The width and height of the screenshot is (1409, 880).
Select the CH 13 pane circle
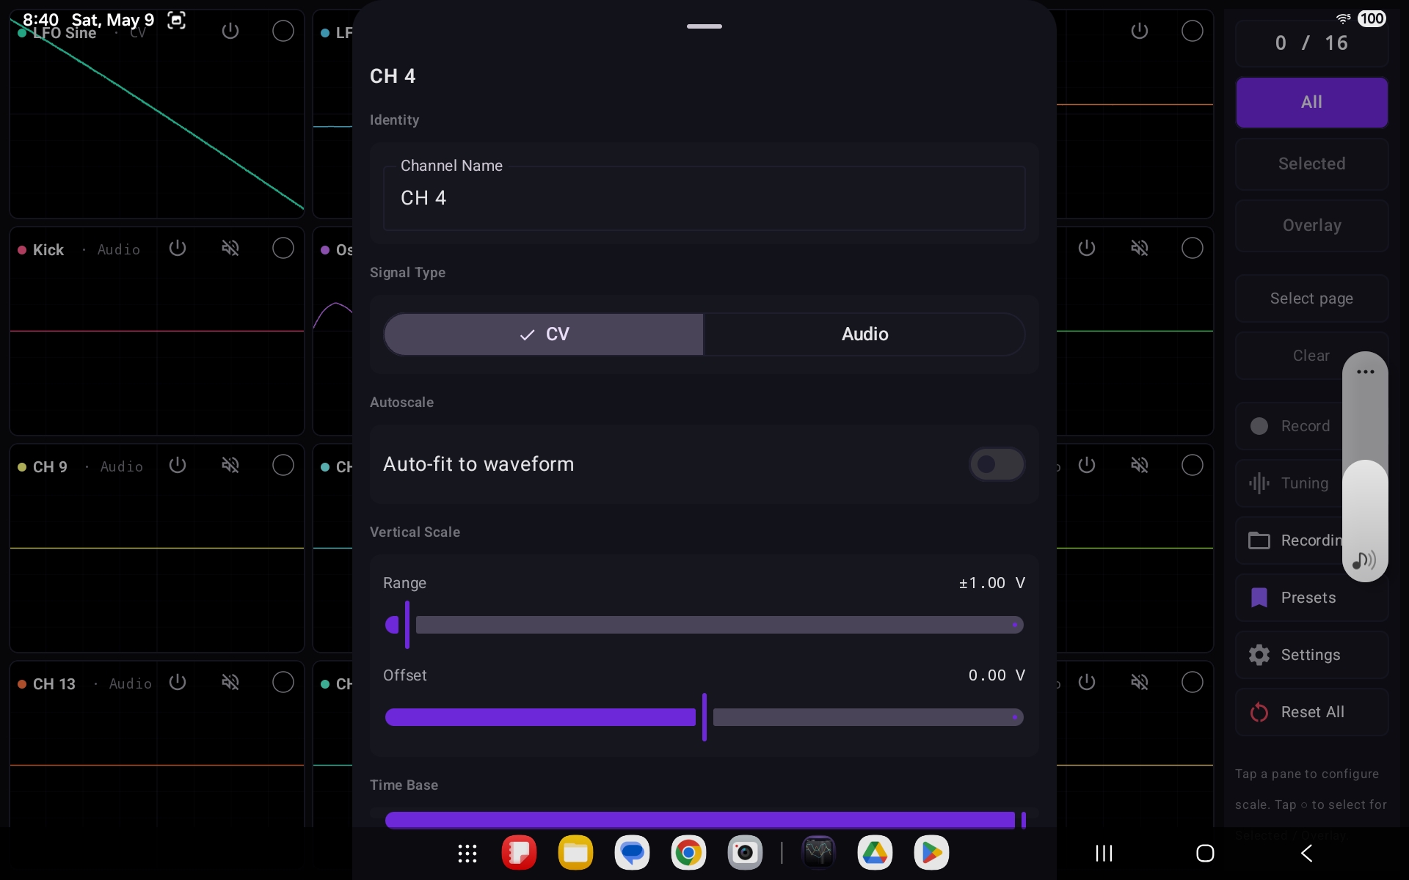coord(283,682)
